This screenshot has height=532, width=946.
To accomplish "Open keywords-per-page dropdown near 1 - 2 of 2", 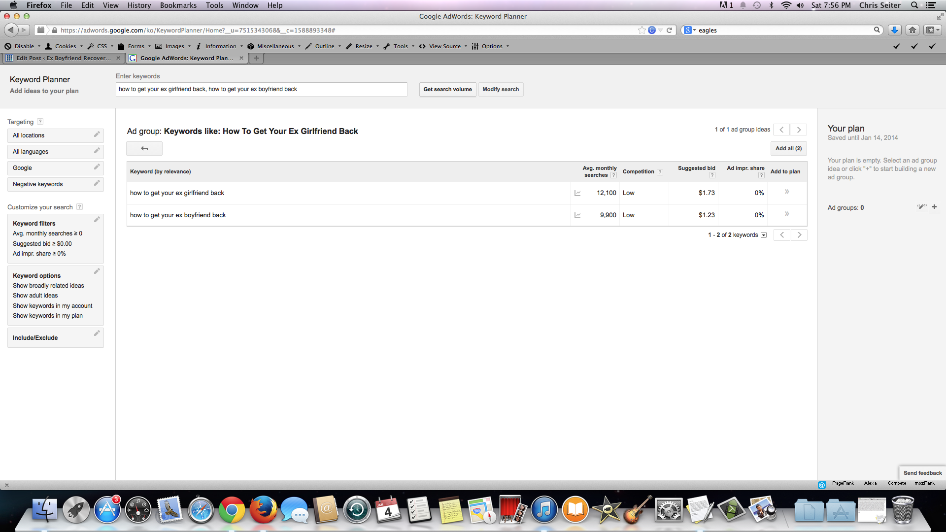I will tap(764, 235).
